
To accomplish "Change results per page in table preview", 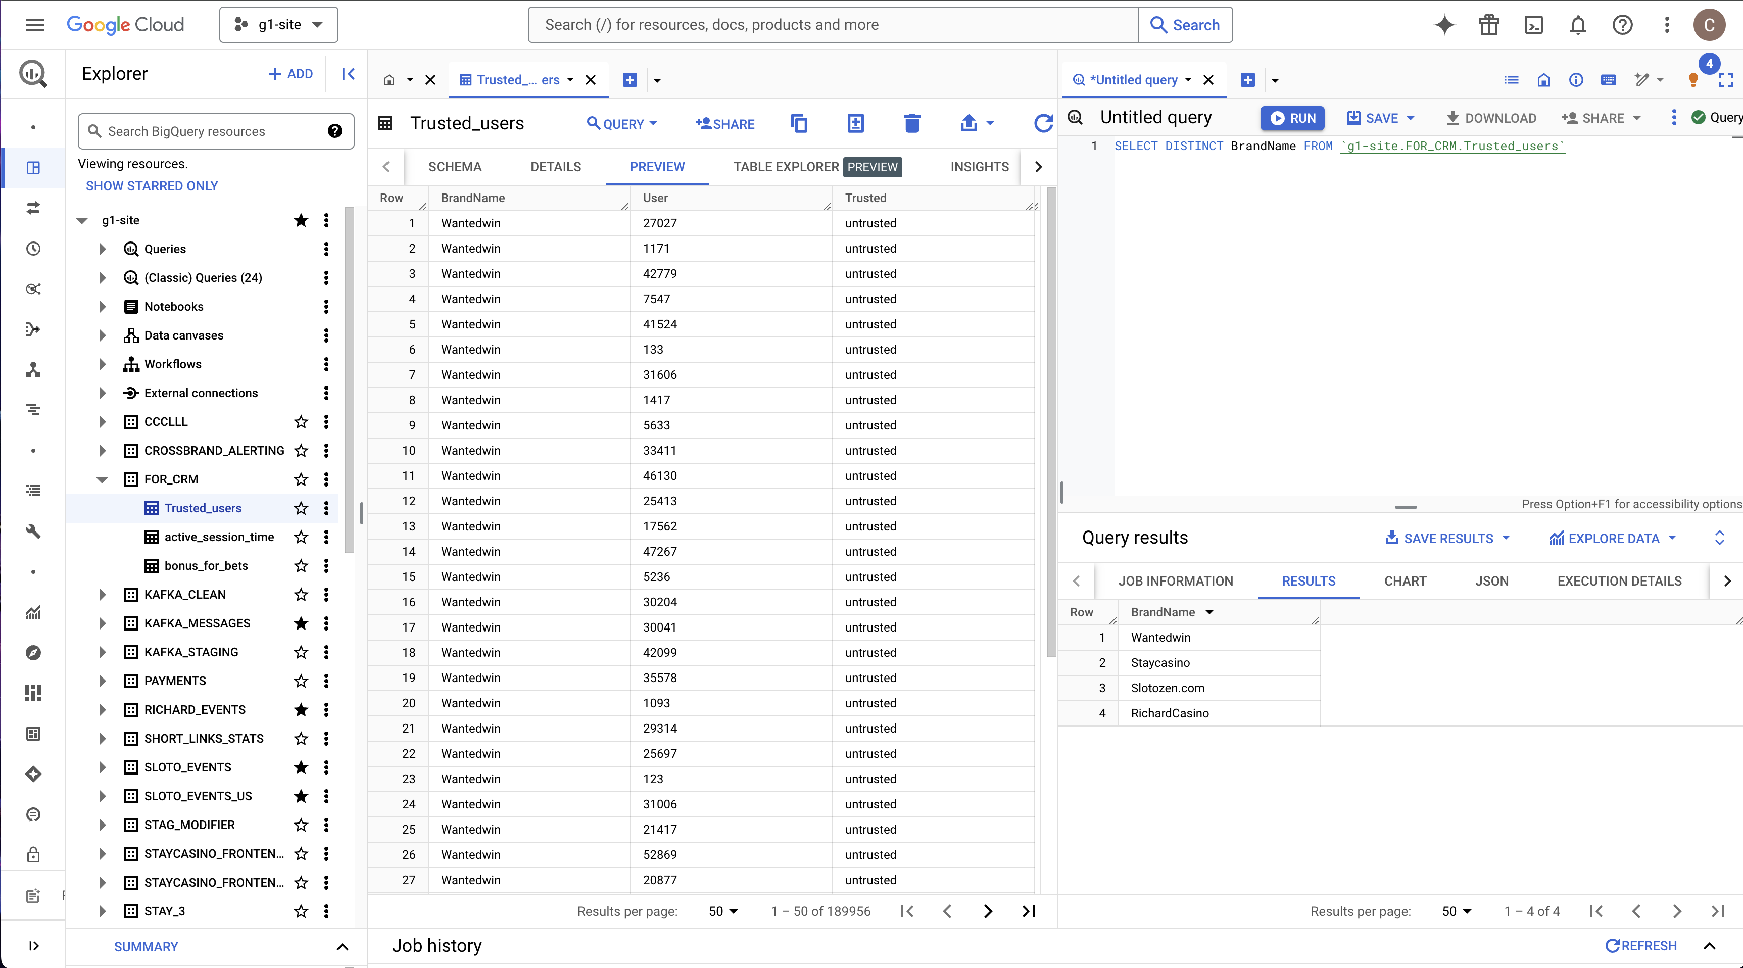I will click(723, 911).
